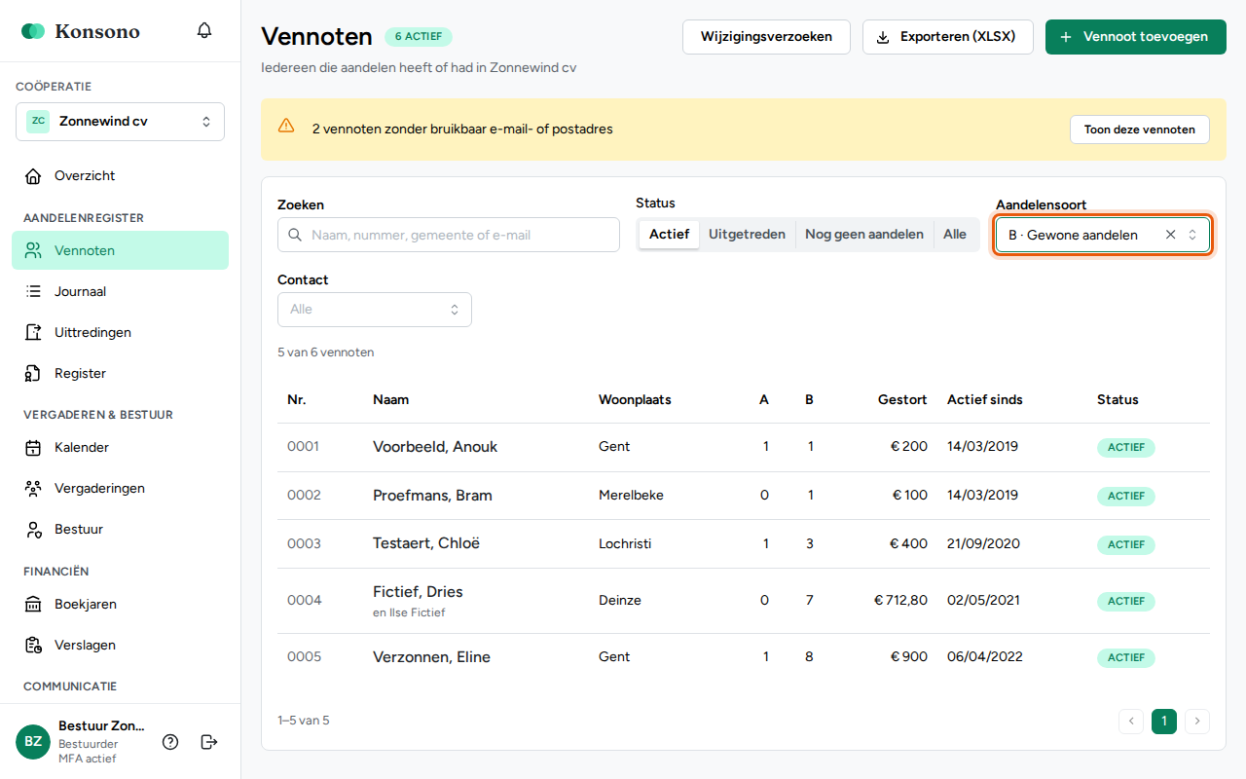Click the Wijzigingsverzoeken button
The height and width of the screenshot is (779, 1246).
pyautogui.click(x=766, y=37)
